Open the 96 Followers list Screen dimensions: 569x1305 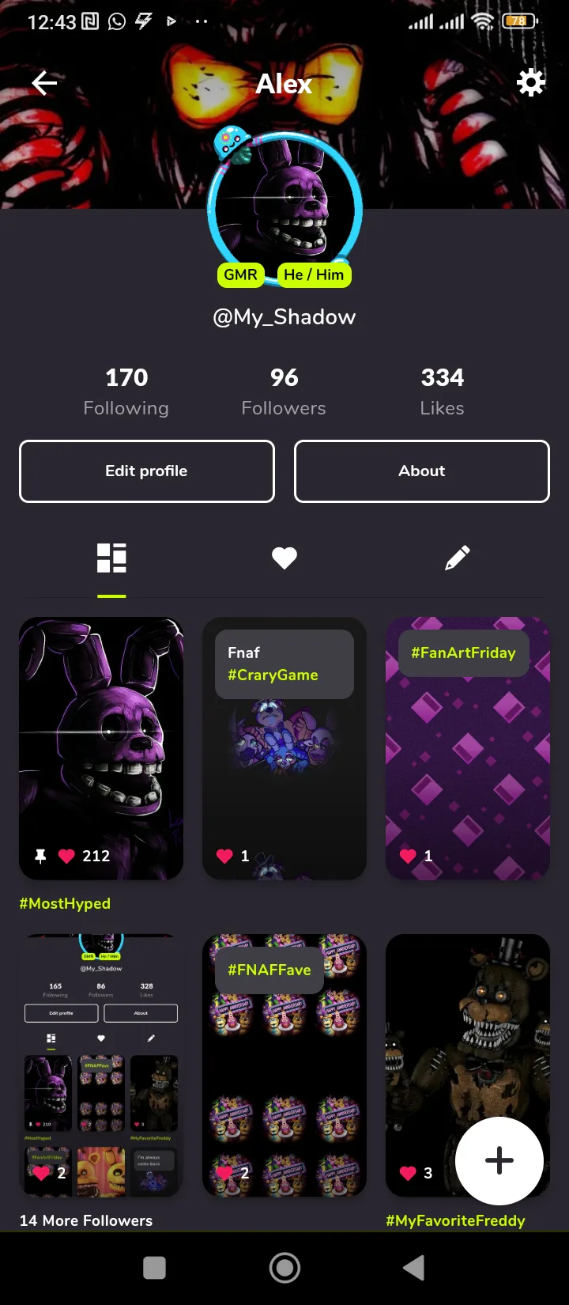284,391
